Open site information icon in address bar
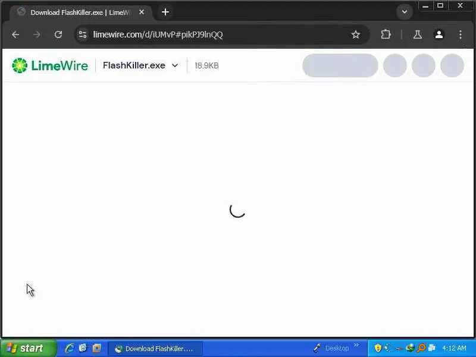The height and width of the screenshot is (357, 476). pyautogui.click(x=83, y=35)
